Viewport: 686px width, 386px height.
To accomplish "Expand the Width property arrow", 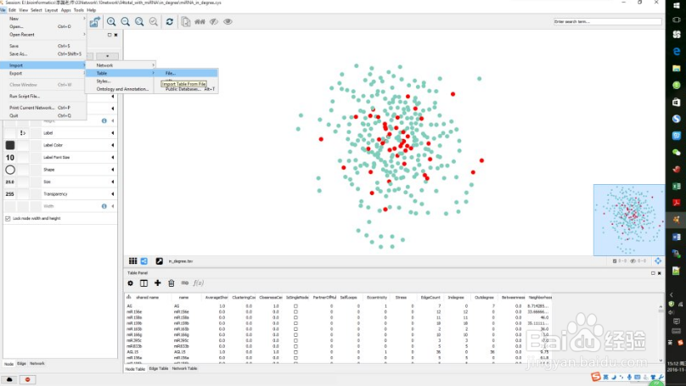I will 113,206.
